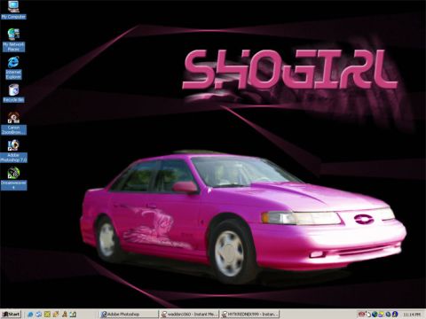426x319 pixels.
Task: Click the yellow square Quick Launch icon
Action: tap(47, 314)
